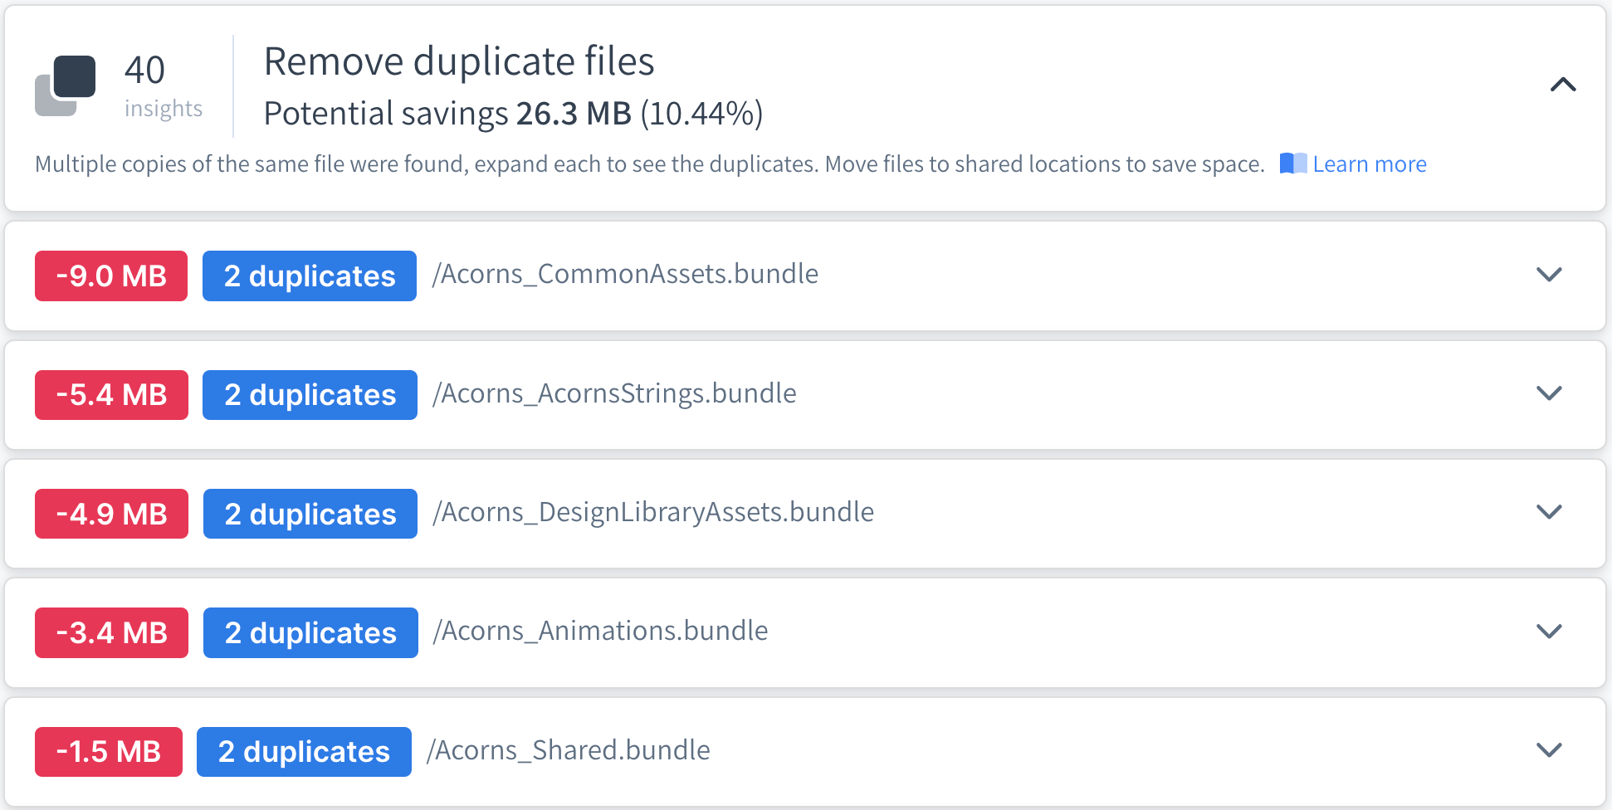Click the book icon next to Learn more

tap(1295, 163)
